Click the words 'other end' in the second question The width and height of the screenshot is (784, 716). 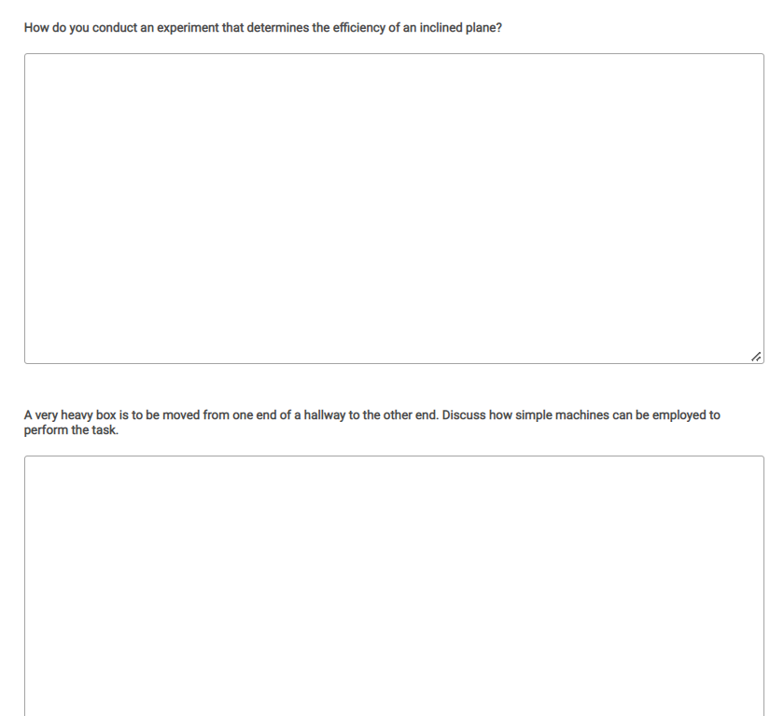pos(411,415)
